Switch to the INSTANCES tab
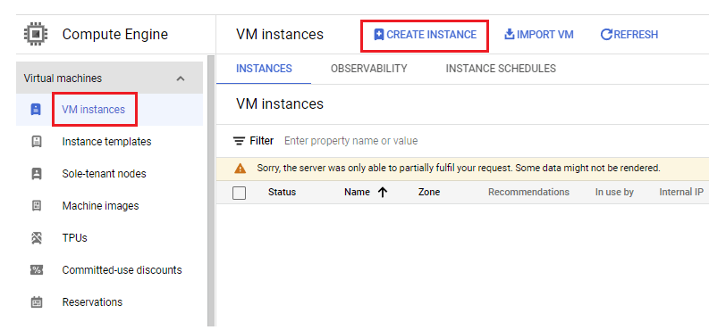 click(x=264, y=69)
